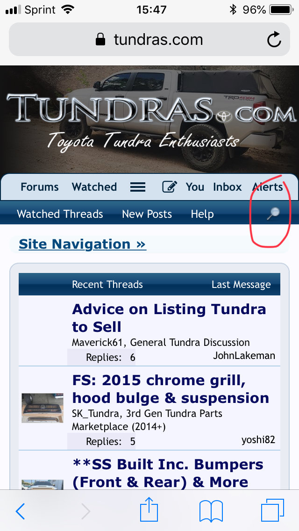Open the Inbox tab
This screenshot has height=531, width=299.
tap(227, 187)
